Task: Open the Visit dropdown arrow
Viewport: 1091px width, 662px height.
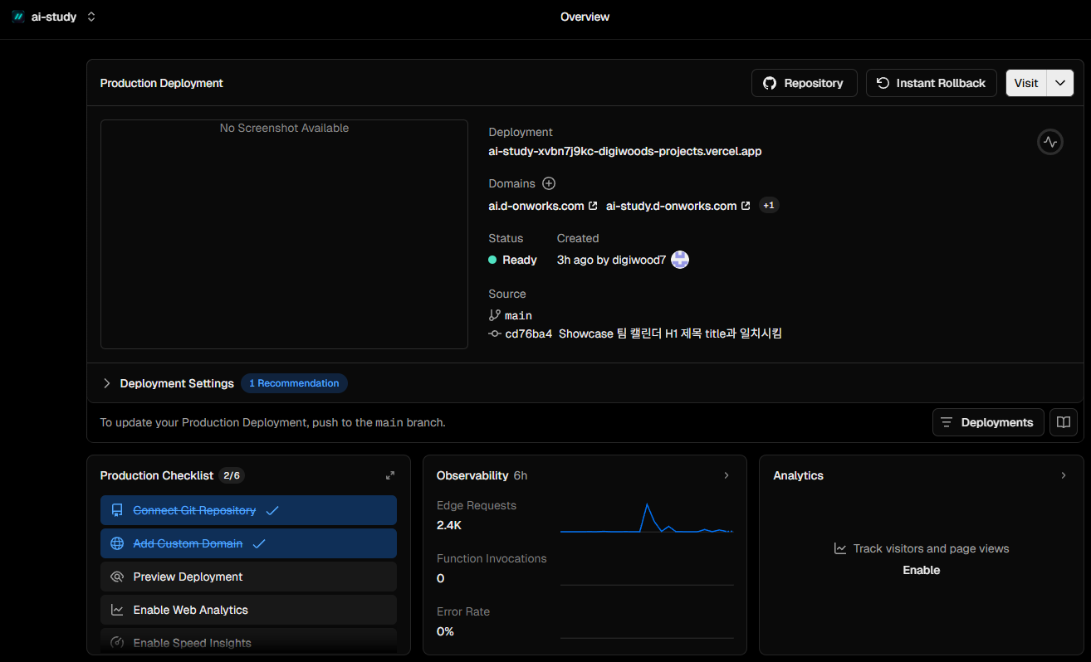Action: [x=1060, y=83]
